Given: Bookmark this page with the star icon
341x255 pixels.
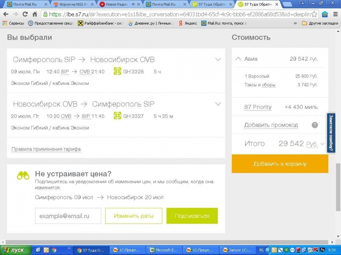Looking at the screenshot, I should pyautogui.click(x=314, y=14).
